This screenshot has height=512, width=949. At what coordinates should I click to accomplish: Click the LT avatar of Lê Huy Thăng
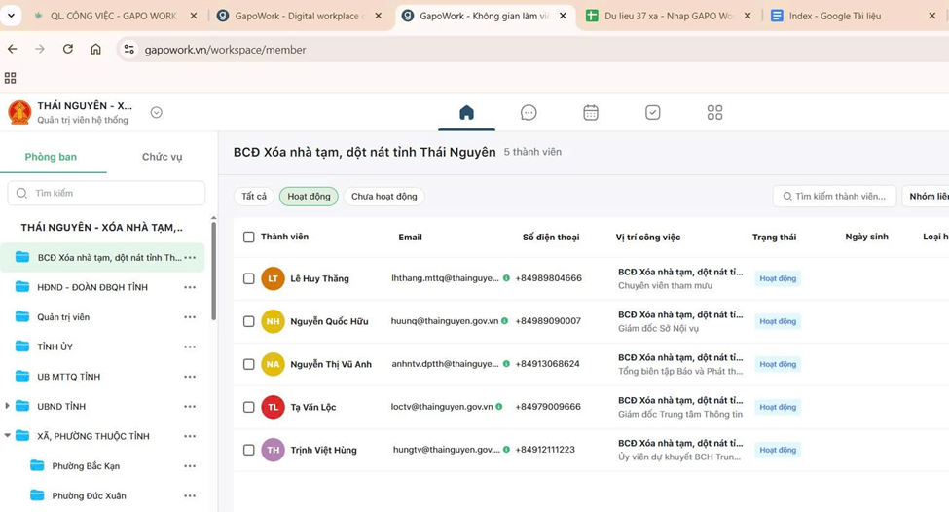(273, 278)
